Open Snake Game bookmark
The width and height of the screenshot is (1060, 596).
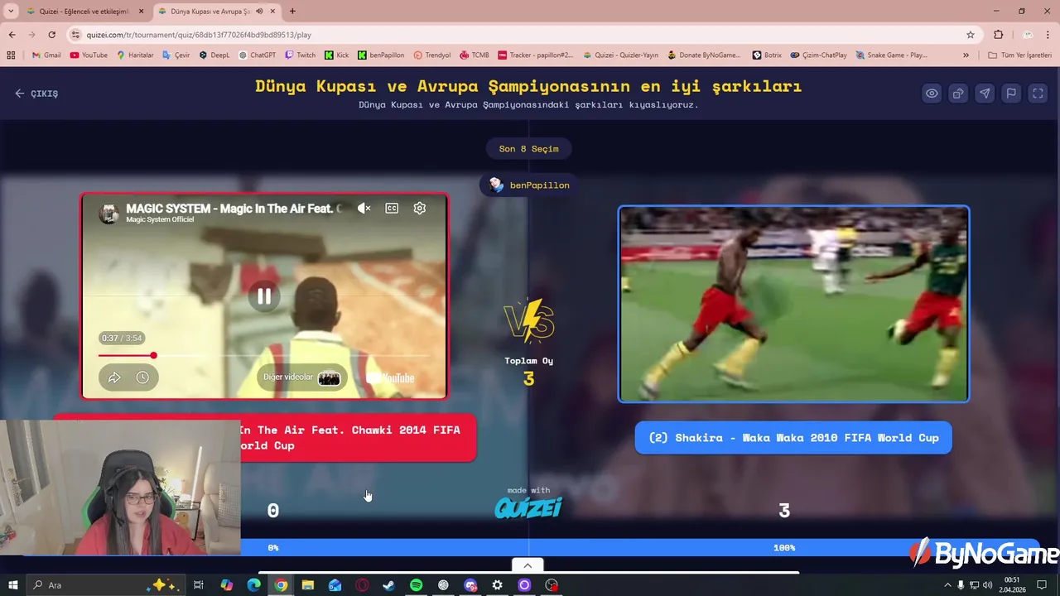point(892,55)
